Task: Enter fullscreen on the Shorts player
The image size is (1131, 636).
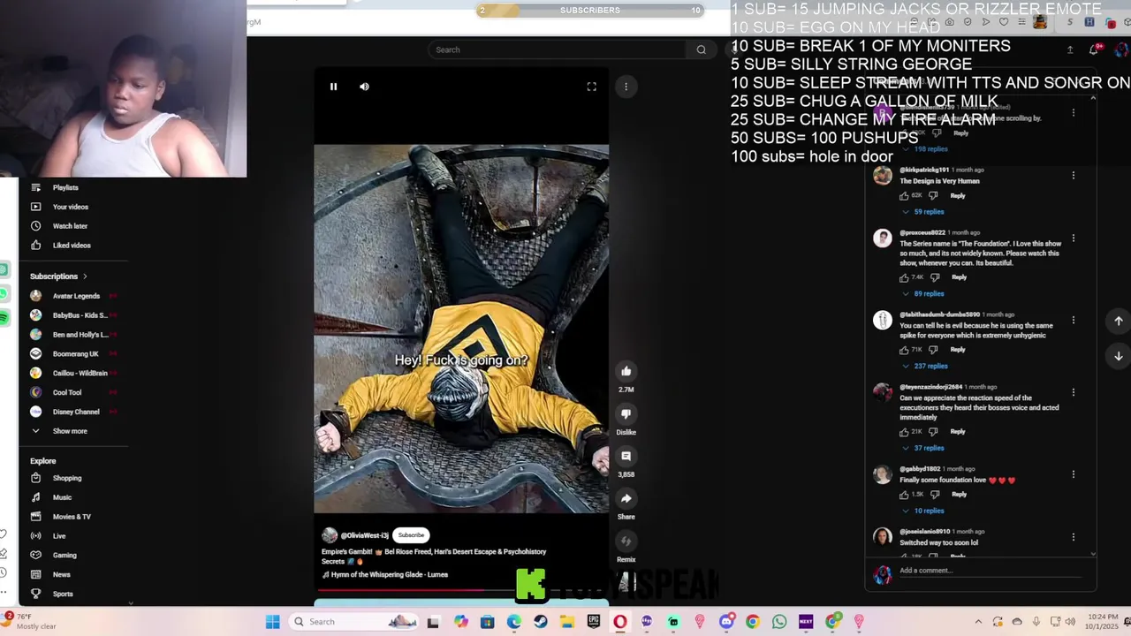Action: click(x=591, y=87)
